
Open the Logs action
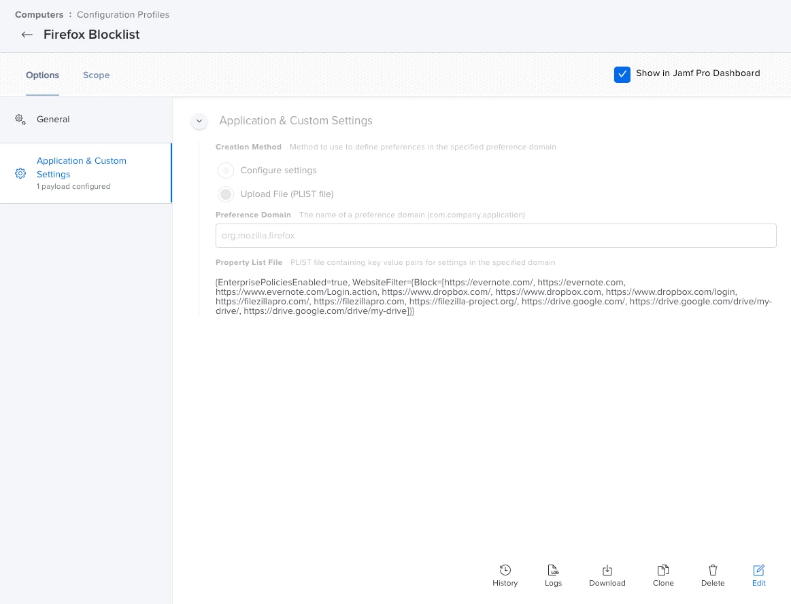pos(553,575)
